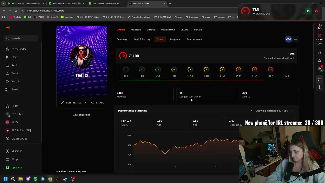Open the Duolingo bookmark
The width and height of the screenshot is (325, 183).
pos(67,17)
